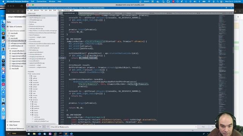Expand the accessible folder in sidebar

point(30,82)
